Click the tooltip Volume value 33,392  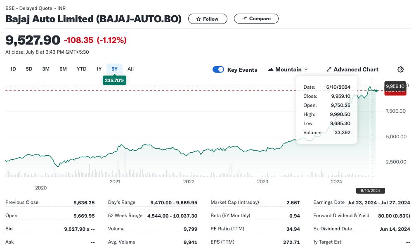point(342,133)
